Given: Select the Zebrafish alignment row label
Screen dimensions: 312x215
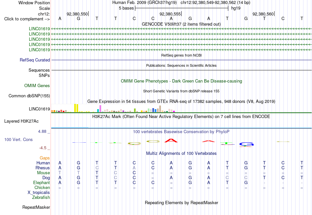Looking at the screenshot, I should pos(41,198).
